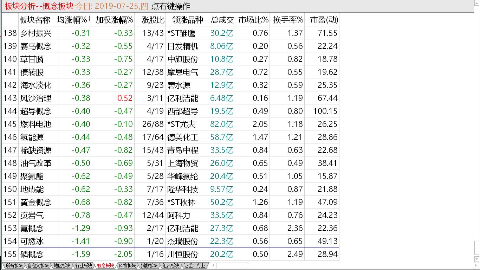Click the 油气改革 sector name
Screen dimensions: 480x270
click(x=36, y=163)
